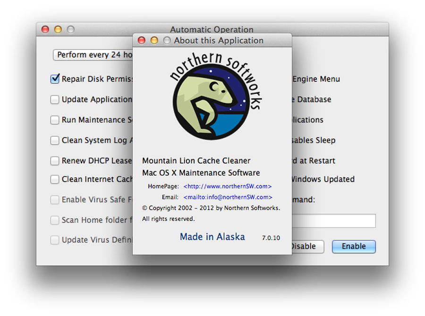Check the Clean System Log option
The height and width of the screenshot is (316, 425).
click(x=55, y=140)
